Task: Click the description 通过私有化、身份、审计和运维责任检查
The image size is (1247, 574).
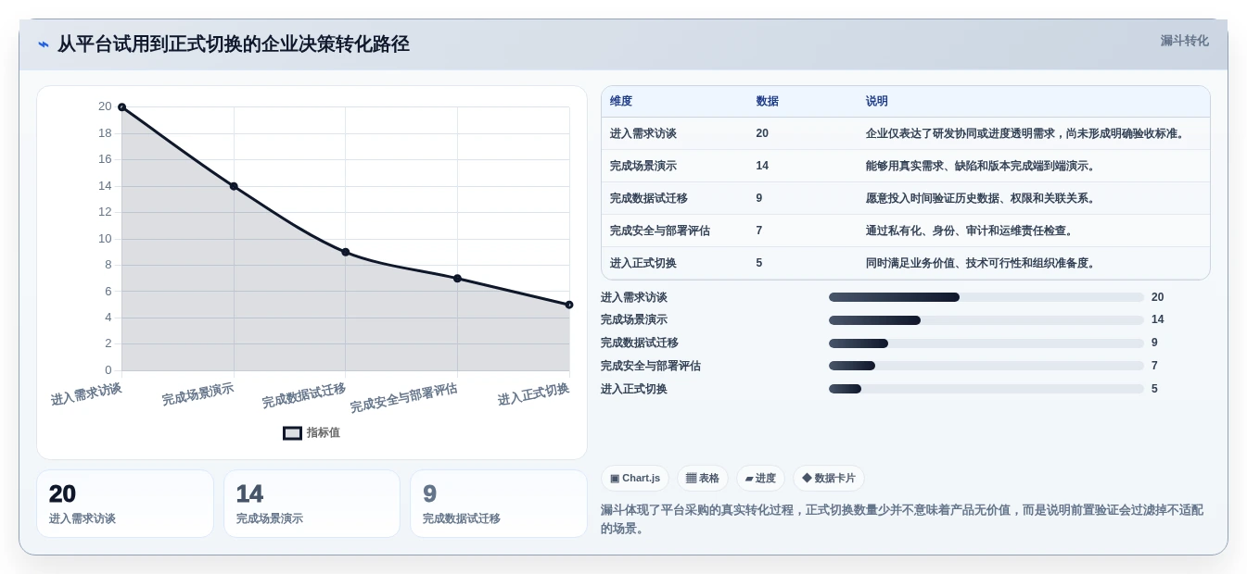Action: coord(970,231)
